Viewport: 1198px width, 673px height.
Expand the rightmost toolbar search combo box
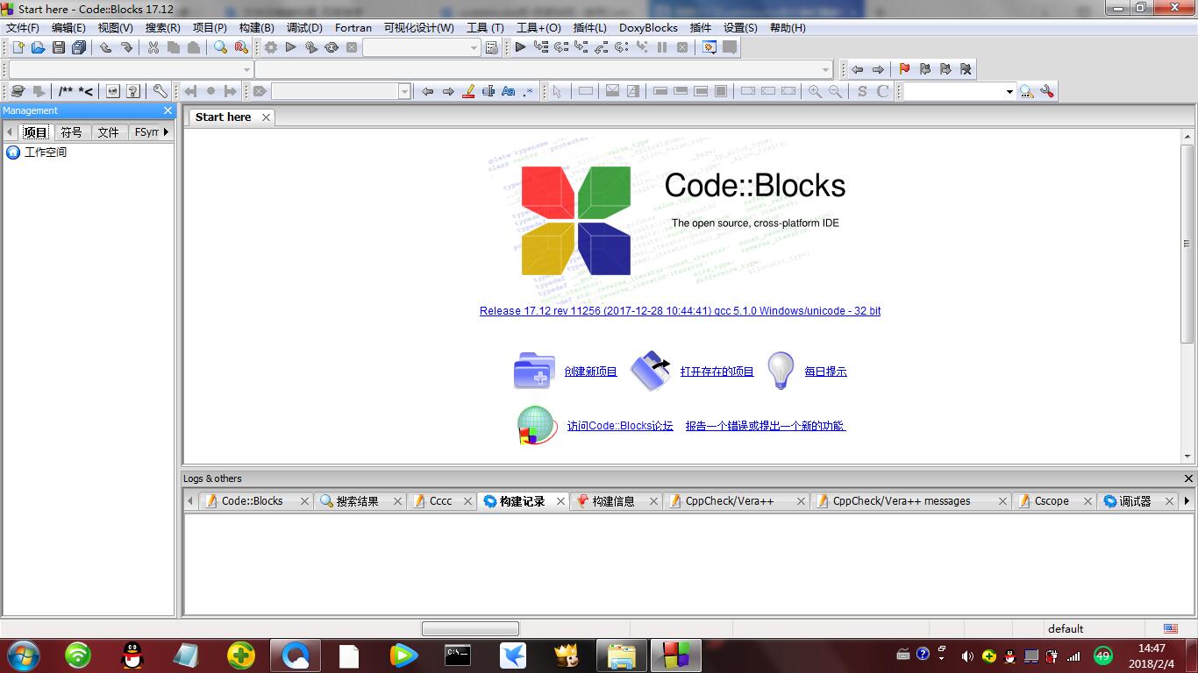click(1009, 91)
